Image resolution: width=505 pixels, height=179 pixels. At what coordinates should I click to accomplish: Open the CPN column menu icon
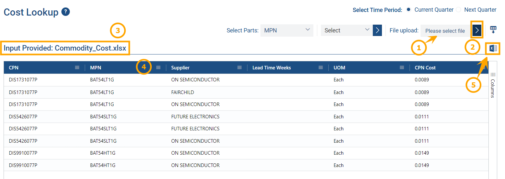[x=77, y=68]
